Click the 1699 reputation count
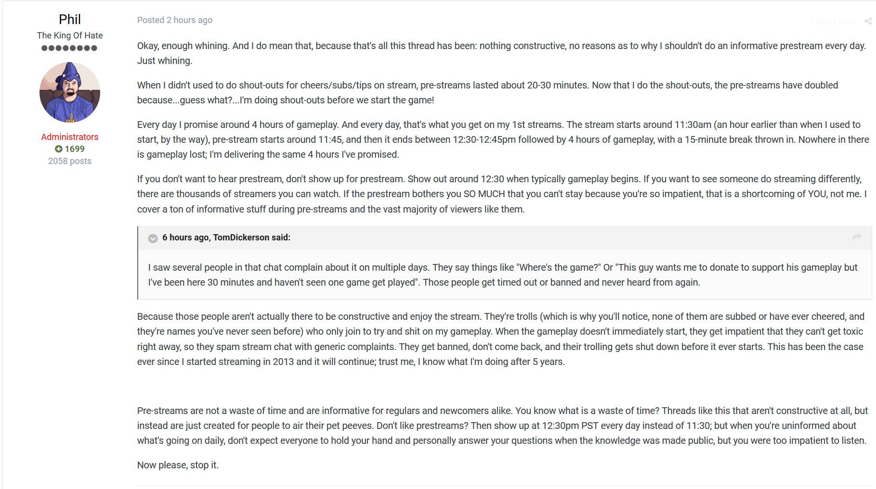This screenshot has height=489, width=876. pyautogui.click(x=75, y=149)
